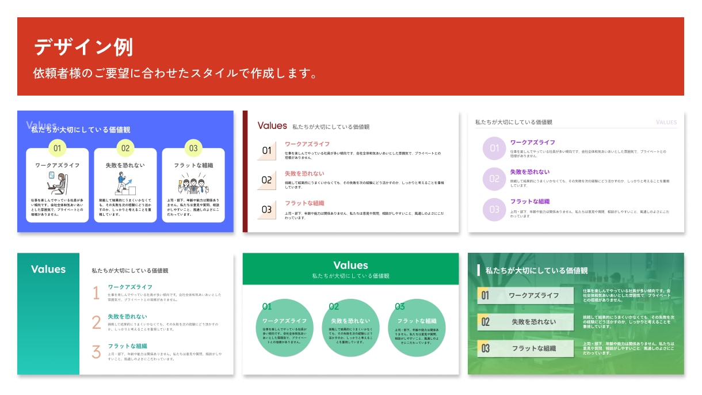Click the orange numeral 3 on teal-sidebar slide
This screenshot has width=702, height=395.
point(96,352)
